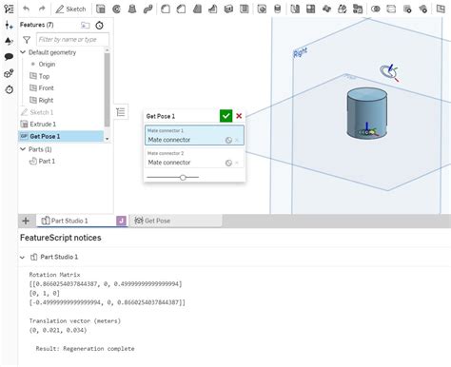Viewport: 451px width, 367px height.
Task: Click the first gear-badged toolbar icon
Action: coord(407,10)
